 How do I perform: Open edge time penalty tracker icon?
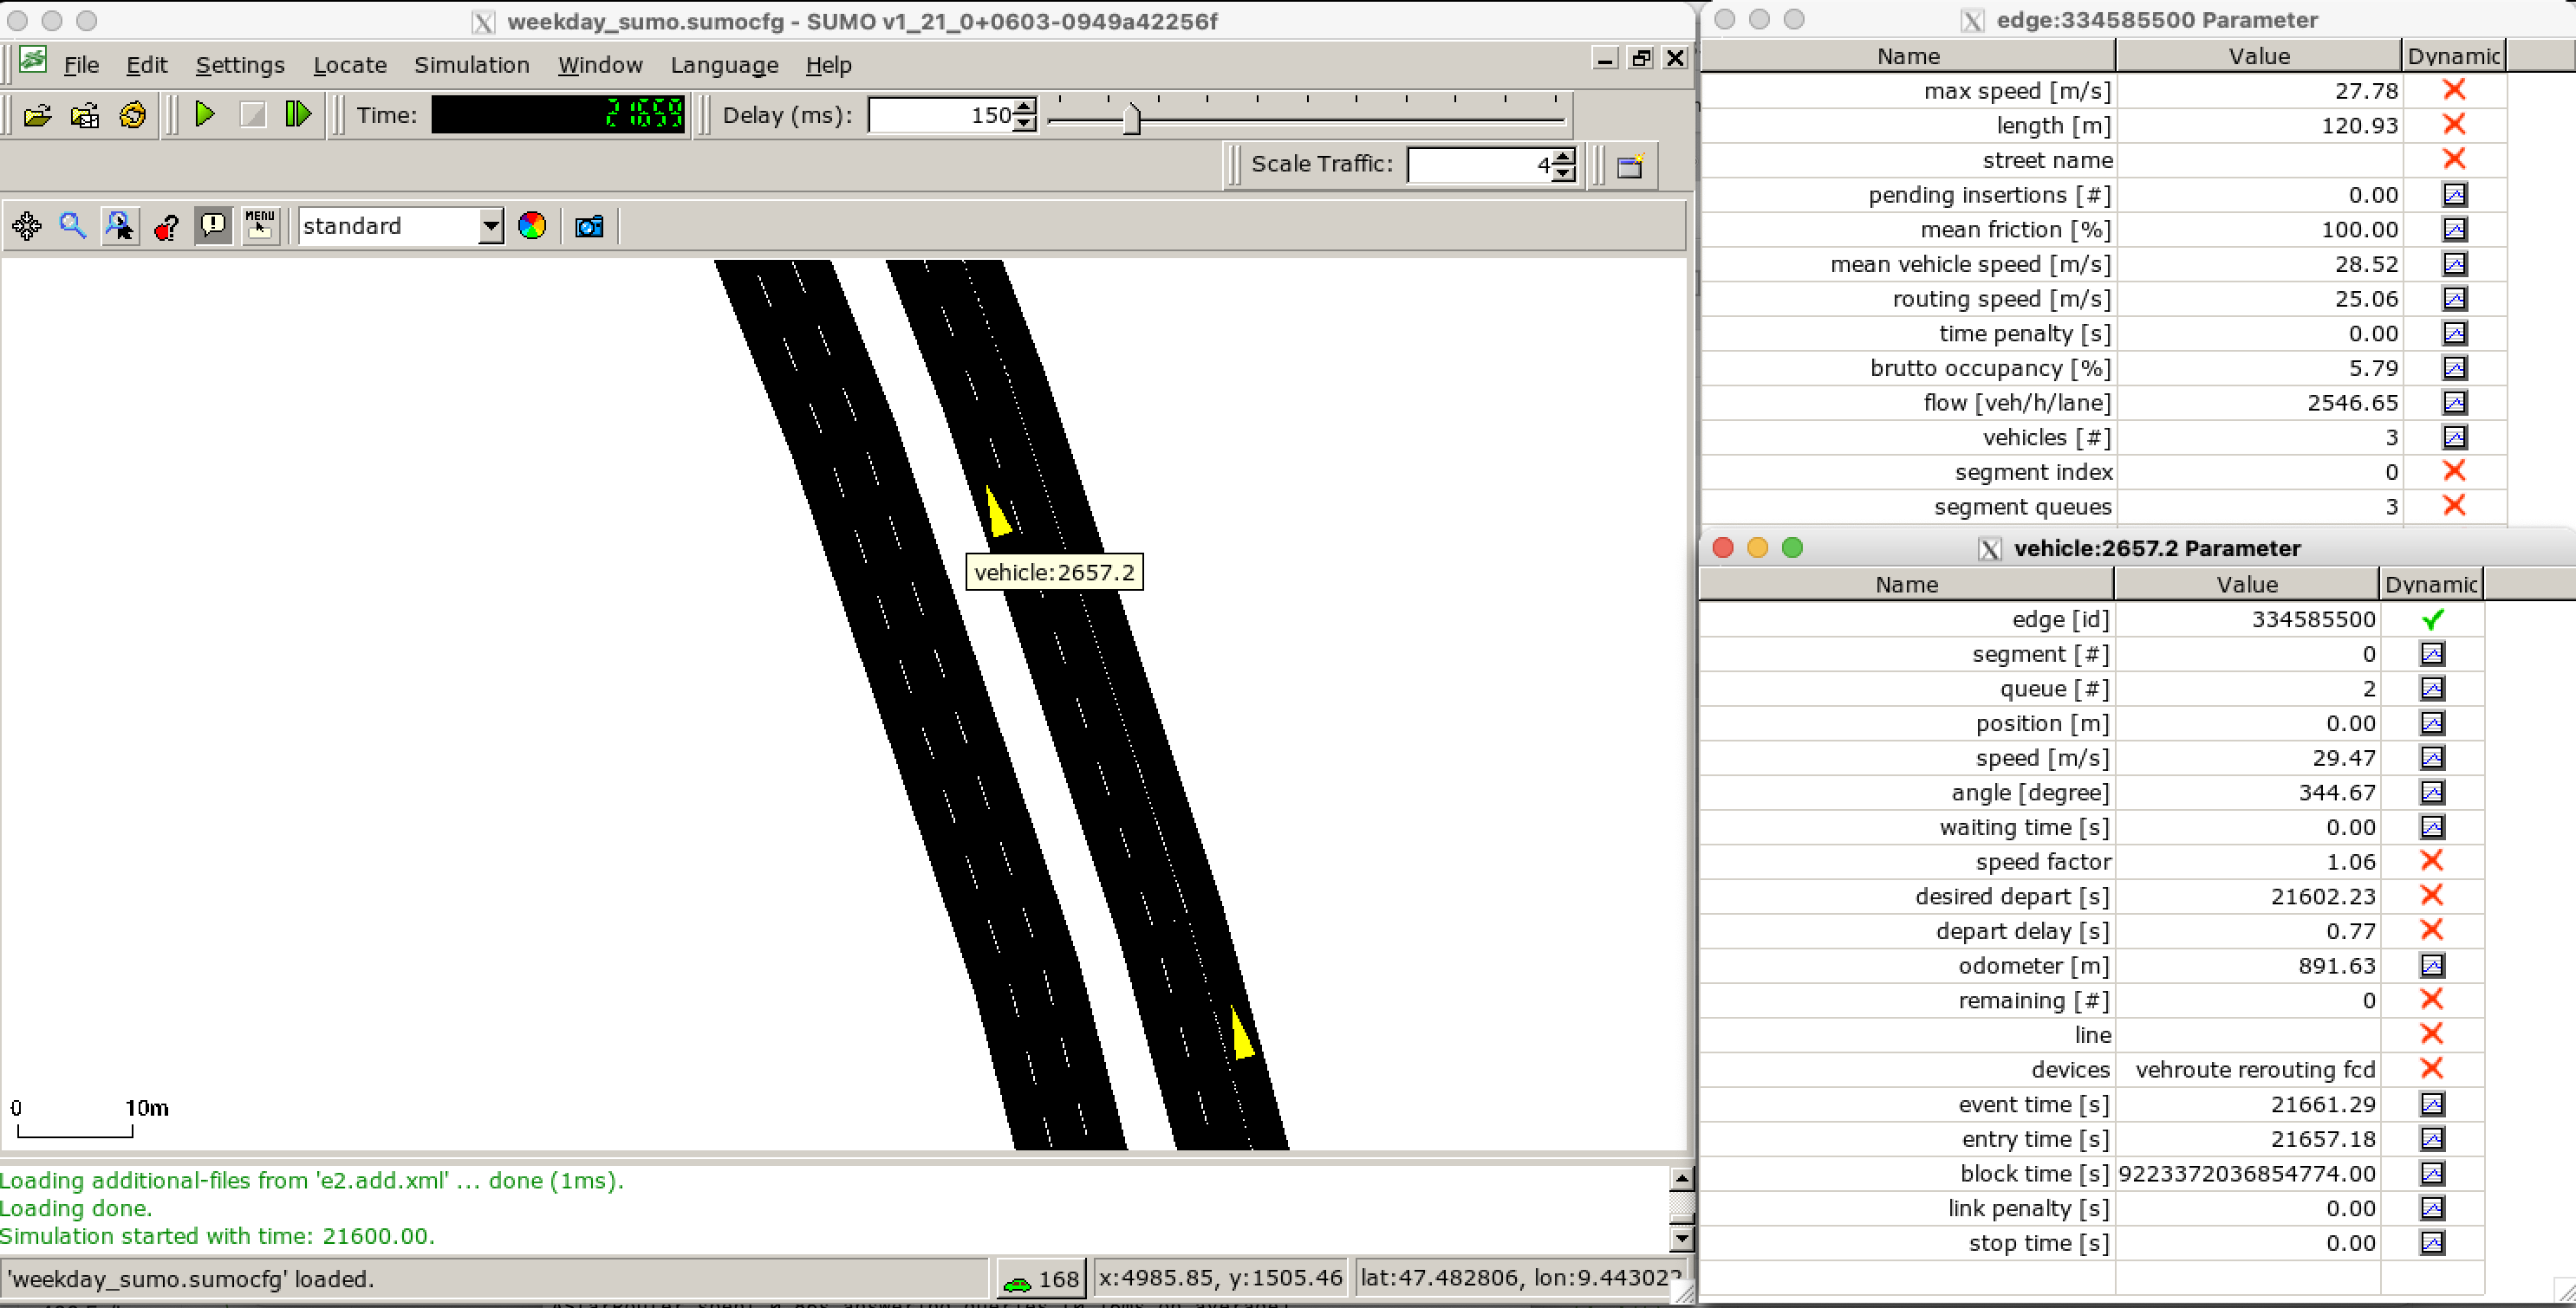2454,333
